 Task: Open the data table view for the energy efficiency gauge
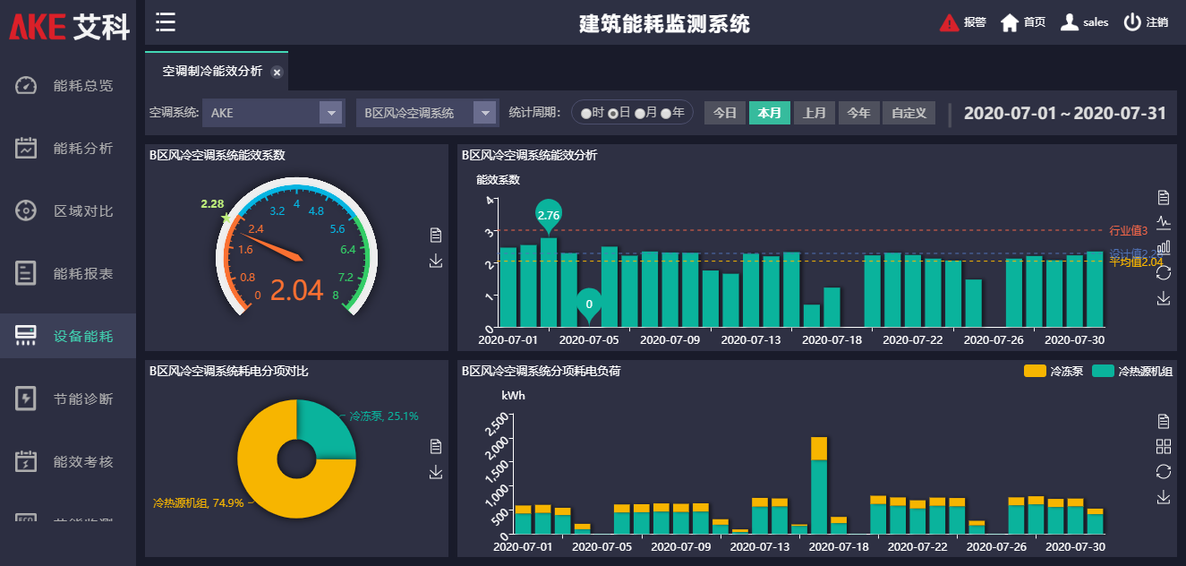pos(436,236)
